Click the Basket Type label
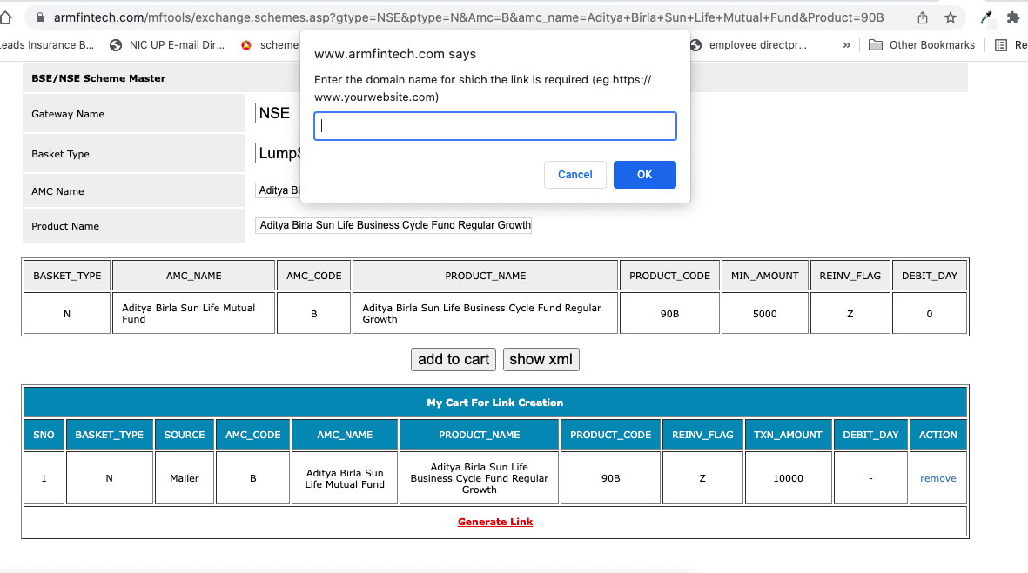 click(x=60, y=154)
